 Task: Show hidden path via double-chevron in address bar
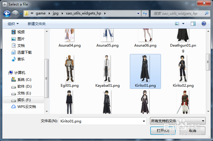click(32, 13)
